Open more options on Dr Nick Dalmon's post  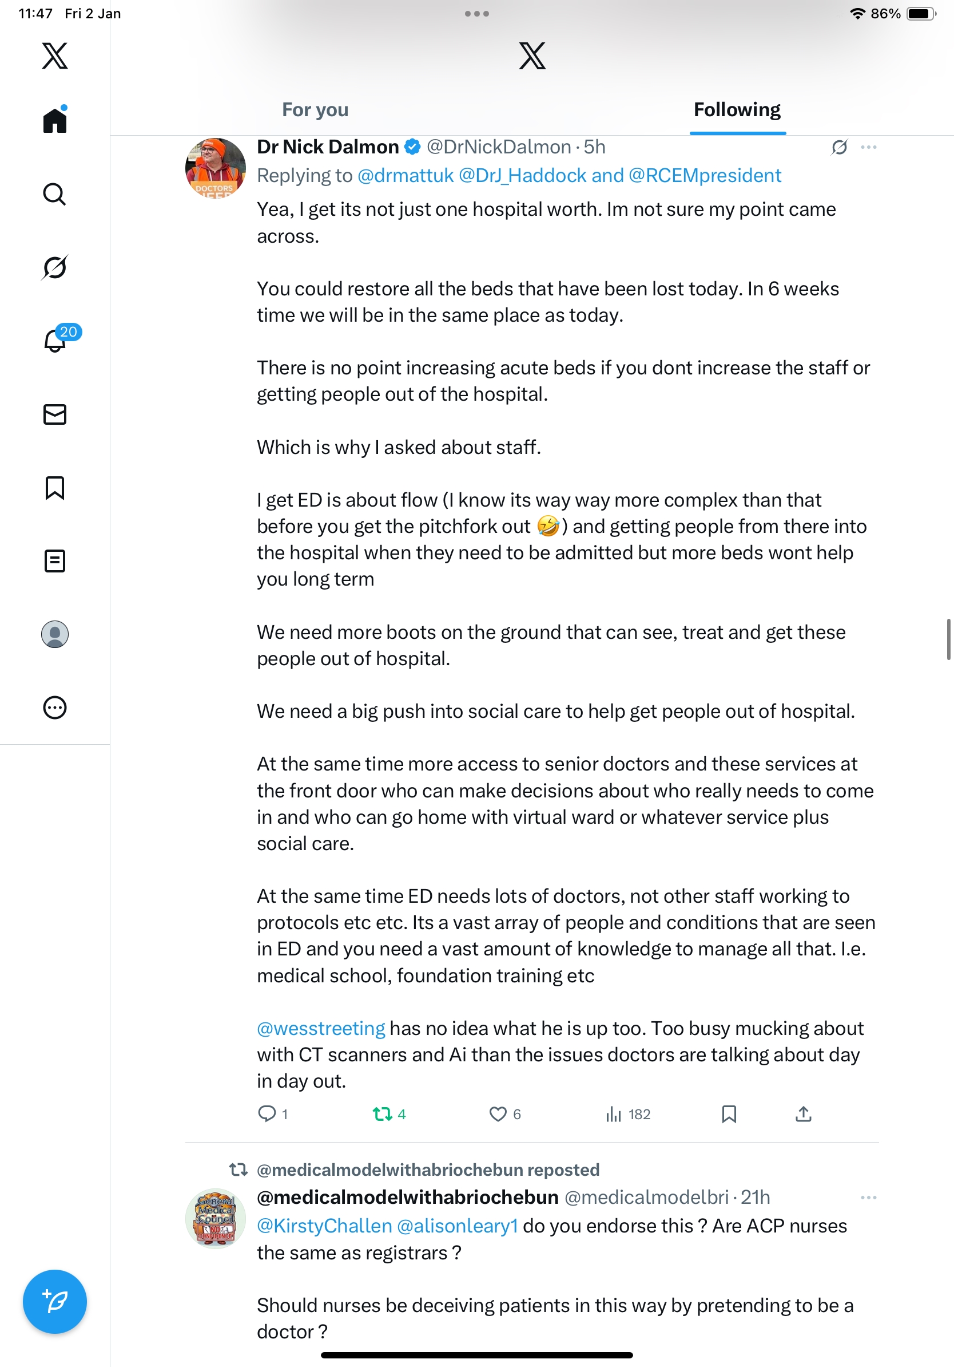click(868, 147)
